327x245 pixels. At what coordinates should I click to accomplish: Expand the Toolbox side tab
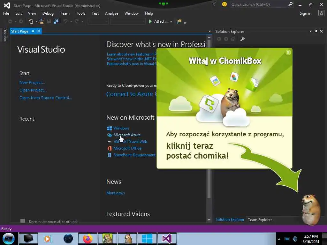(x=5, y=34)
